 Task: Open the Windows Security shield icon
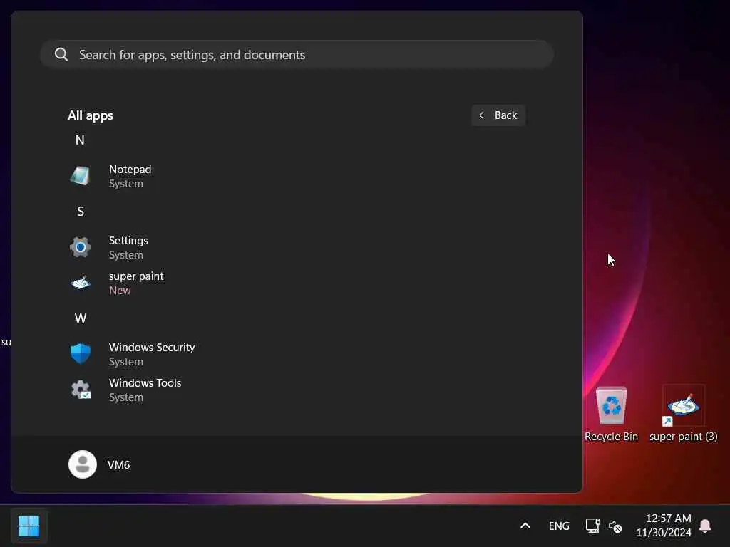[80, 354]
